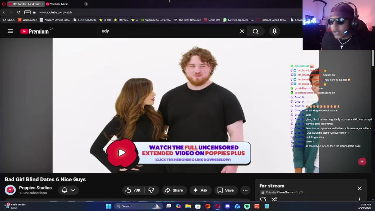
Task: Open the red floating stream button near chat
Action: 362,161
